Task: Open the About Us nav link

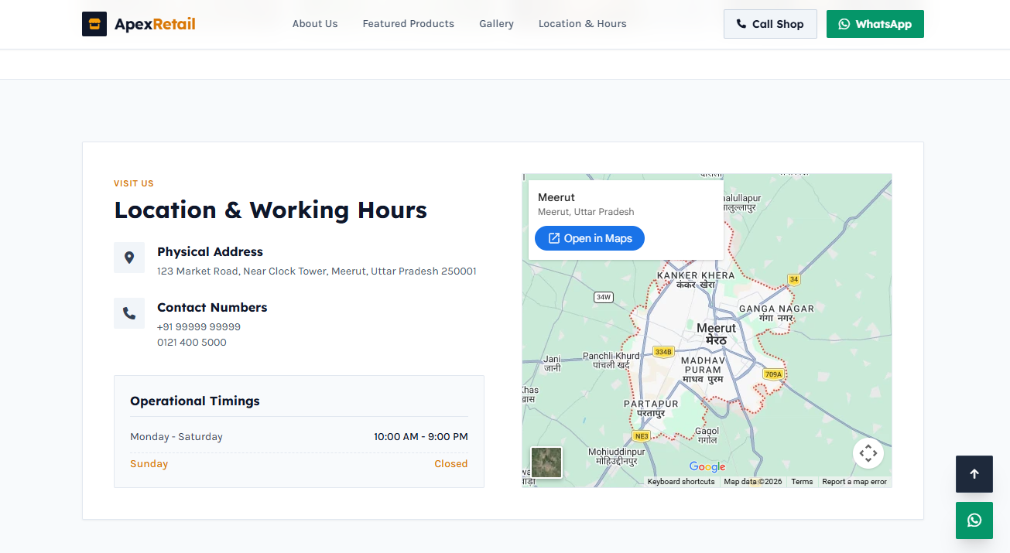Action: 315,24
